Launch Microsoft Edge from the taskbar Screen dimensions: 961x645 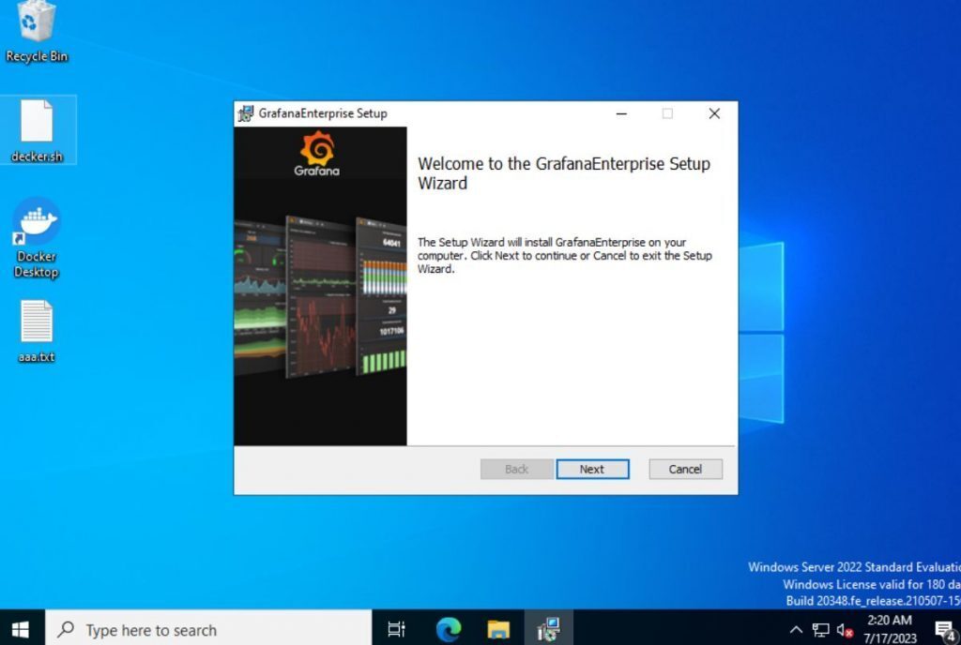[448, 628]
